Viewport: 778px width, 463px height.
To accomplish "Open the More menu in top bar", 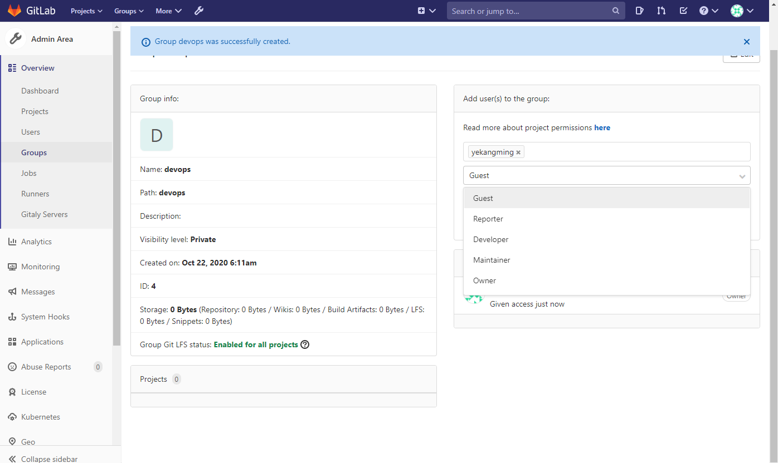I will coord(168,10).
